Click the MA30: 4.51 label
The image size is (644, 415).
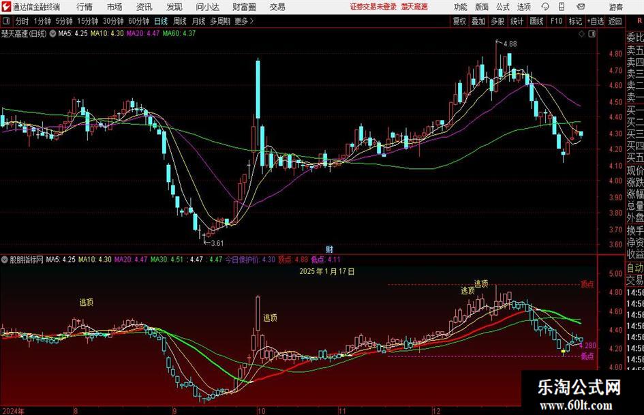167,260
